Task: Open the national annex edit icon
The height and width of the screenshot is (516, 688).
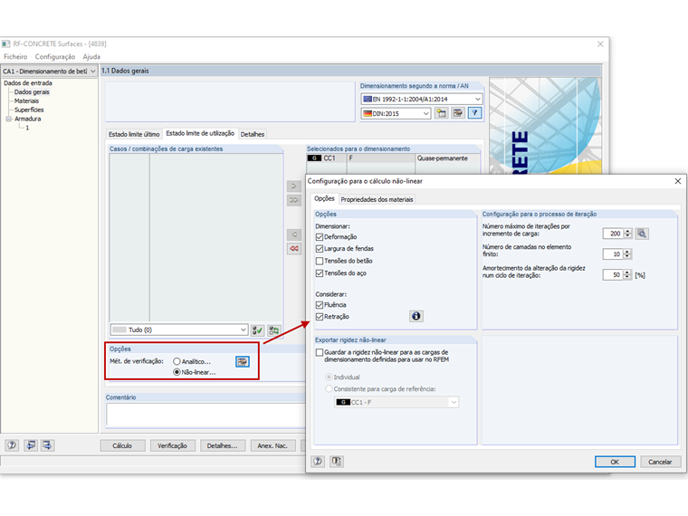Action: pos(458,113)
